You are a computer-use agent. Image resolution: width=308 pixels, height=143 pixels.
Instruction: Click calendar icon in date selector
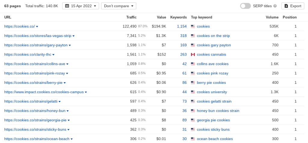[67, 6]
